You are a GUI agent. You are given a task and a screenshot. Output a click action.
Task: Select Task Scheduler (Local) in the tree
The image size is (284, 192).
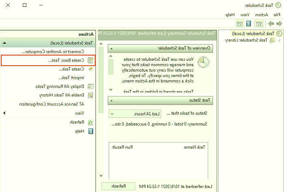[253, 34]
